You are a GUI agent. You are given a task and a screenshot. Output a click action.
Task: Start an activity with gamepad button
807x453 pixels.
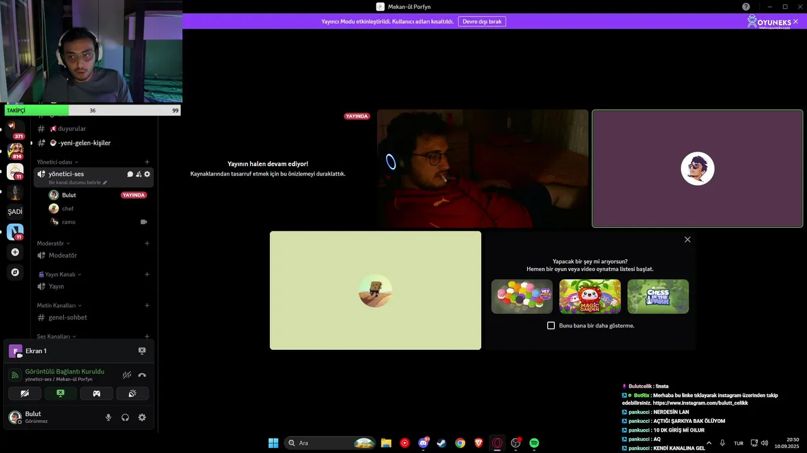96,393
